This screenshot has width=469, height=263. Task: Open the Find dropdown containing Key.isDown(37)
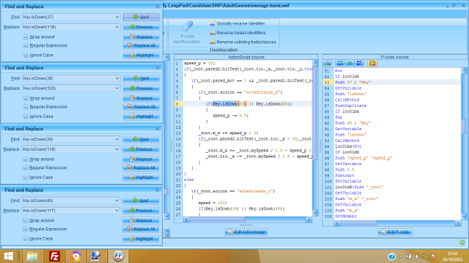point(117,17)
